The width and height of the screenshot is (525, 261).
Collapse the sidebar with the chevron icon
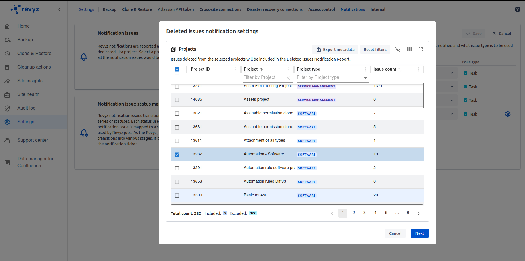[59, 9]
